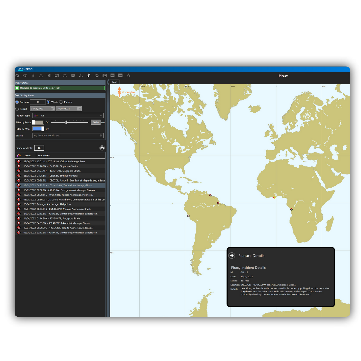Click the Search input field

pos(66,136)
